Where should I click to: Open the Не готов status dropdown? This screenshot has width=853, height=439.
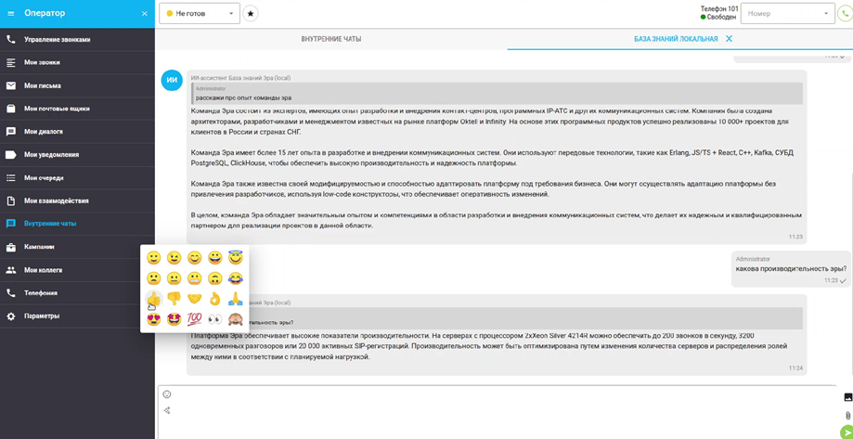pos(200,13)
